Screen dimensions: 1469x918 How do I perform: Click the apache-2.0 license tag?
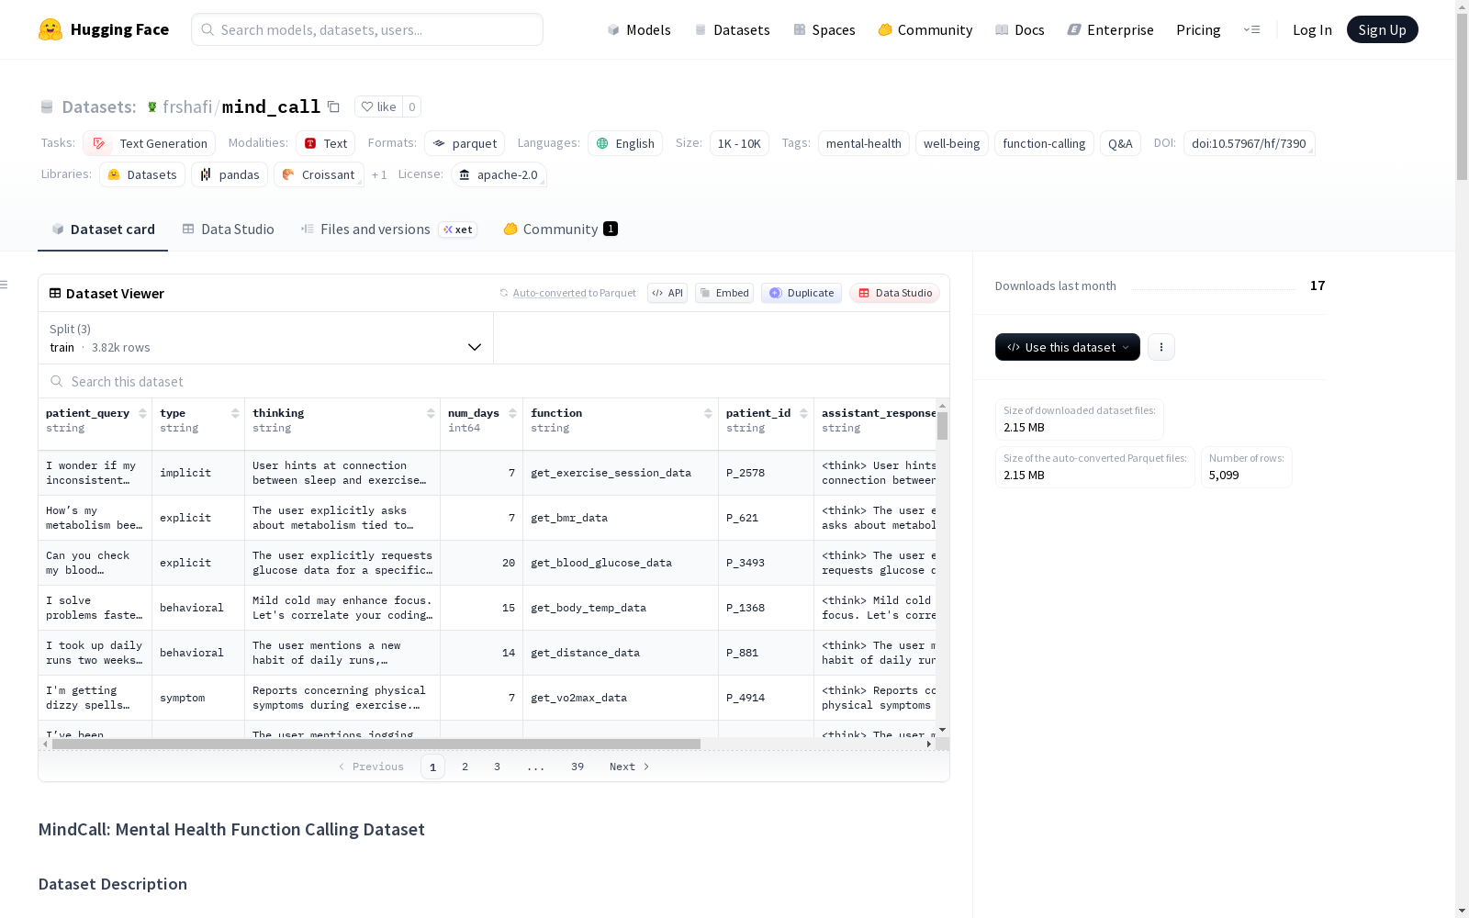point(499,174)
